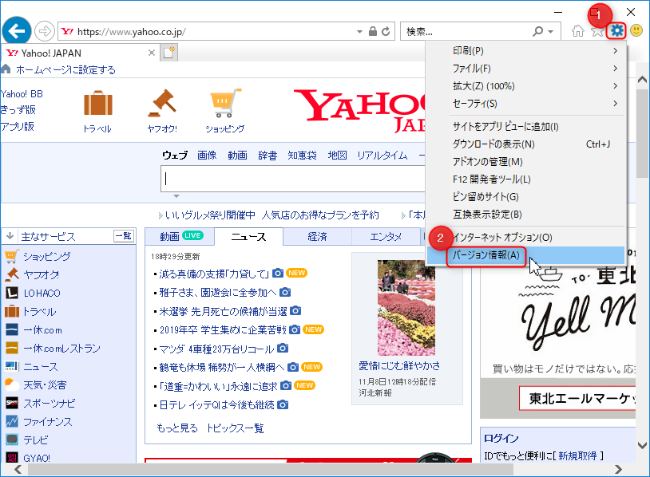This screenshot has height=477, width=650.
Task: Choose ピン留めサイト(G) menu item
Action: pos(525,197)
